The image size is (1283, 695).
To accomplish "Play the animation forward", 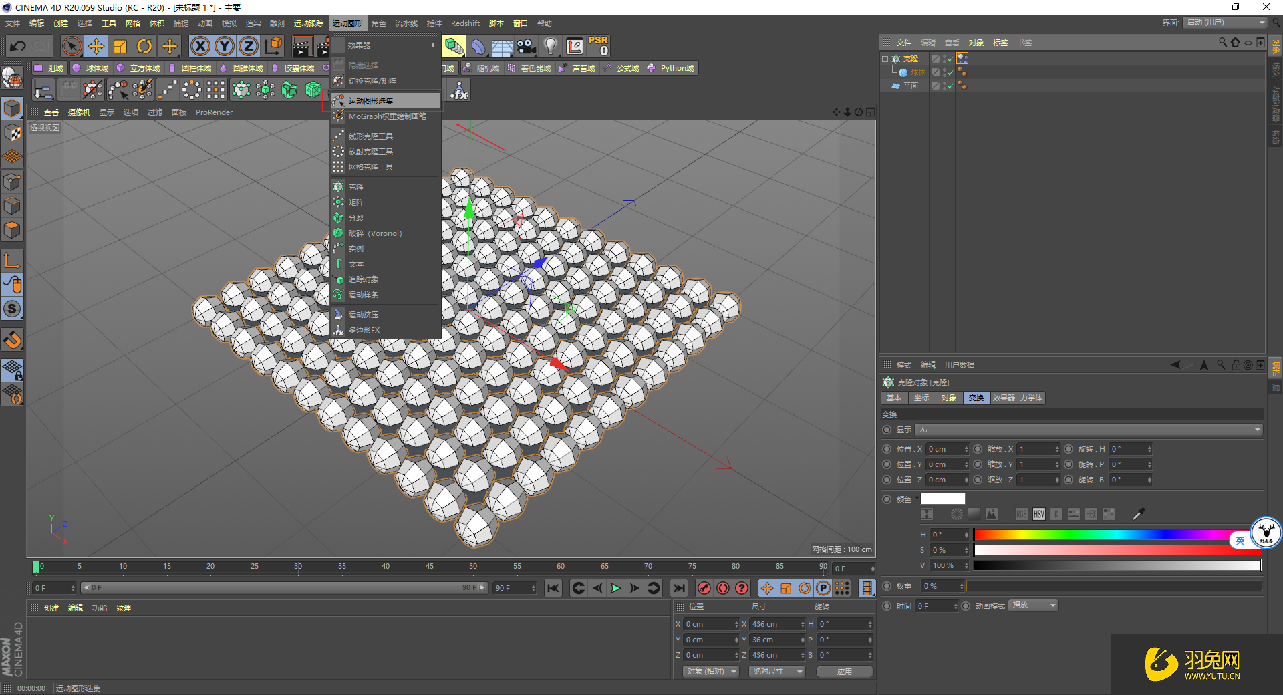I will click(615, 588).
